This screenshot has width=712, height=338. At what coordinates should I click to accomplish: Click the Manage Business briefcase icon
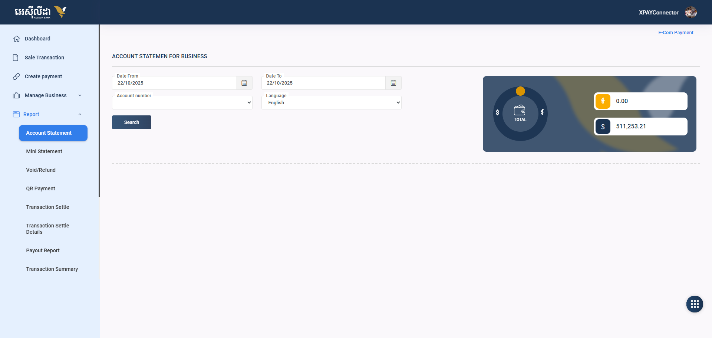[x=16, y=95]
